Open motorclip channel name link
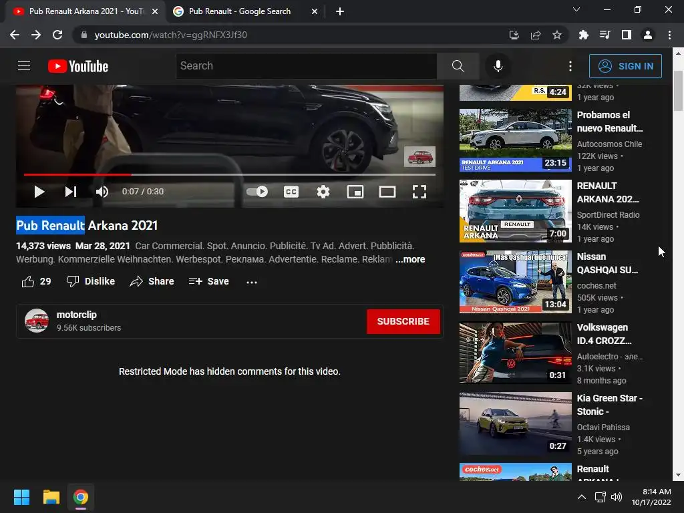 (x=77, y=315)
